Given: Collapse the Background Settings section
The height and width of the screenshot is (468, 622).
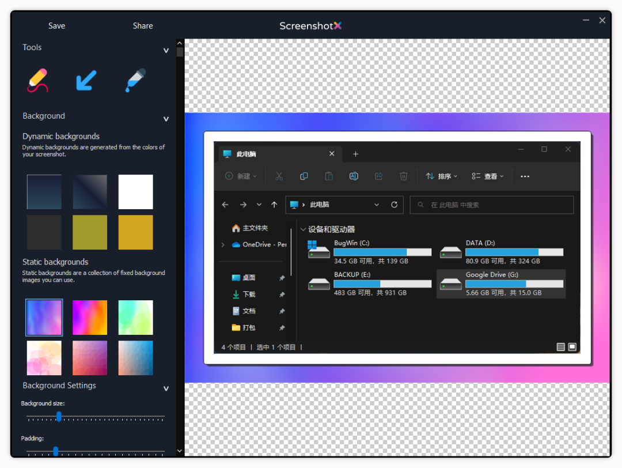Looking at the screenshot, I should (x=166, y=388).
